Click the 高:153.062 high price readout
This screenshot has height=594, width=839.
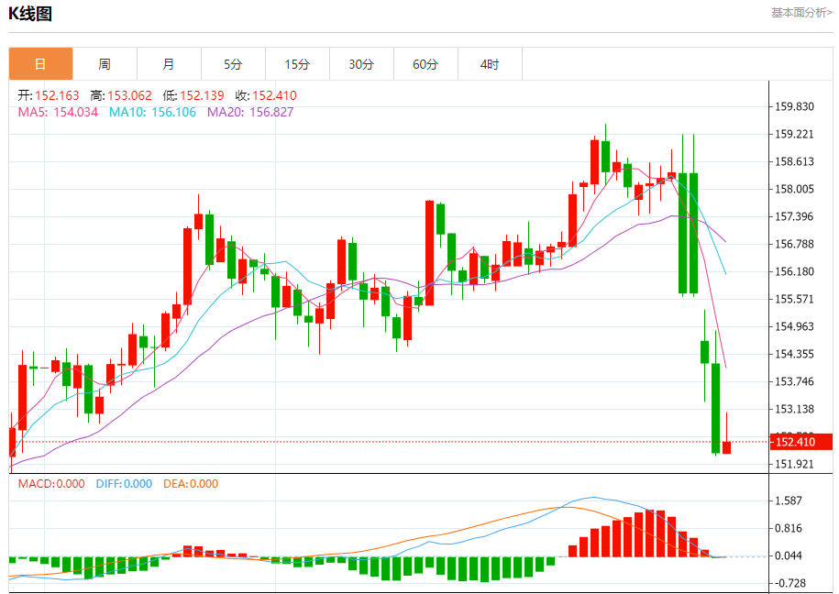click(x=120, y=95)
